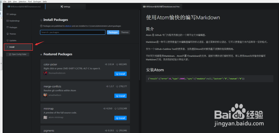Open the minimap package name
279x133 pixels.
[x=48, y=108]
